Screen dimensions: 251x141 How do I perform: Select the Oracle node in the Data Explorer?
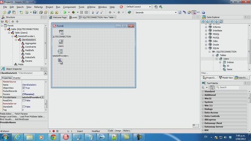click(x=216, y=45)
